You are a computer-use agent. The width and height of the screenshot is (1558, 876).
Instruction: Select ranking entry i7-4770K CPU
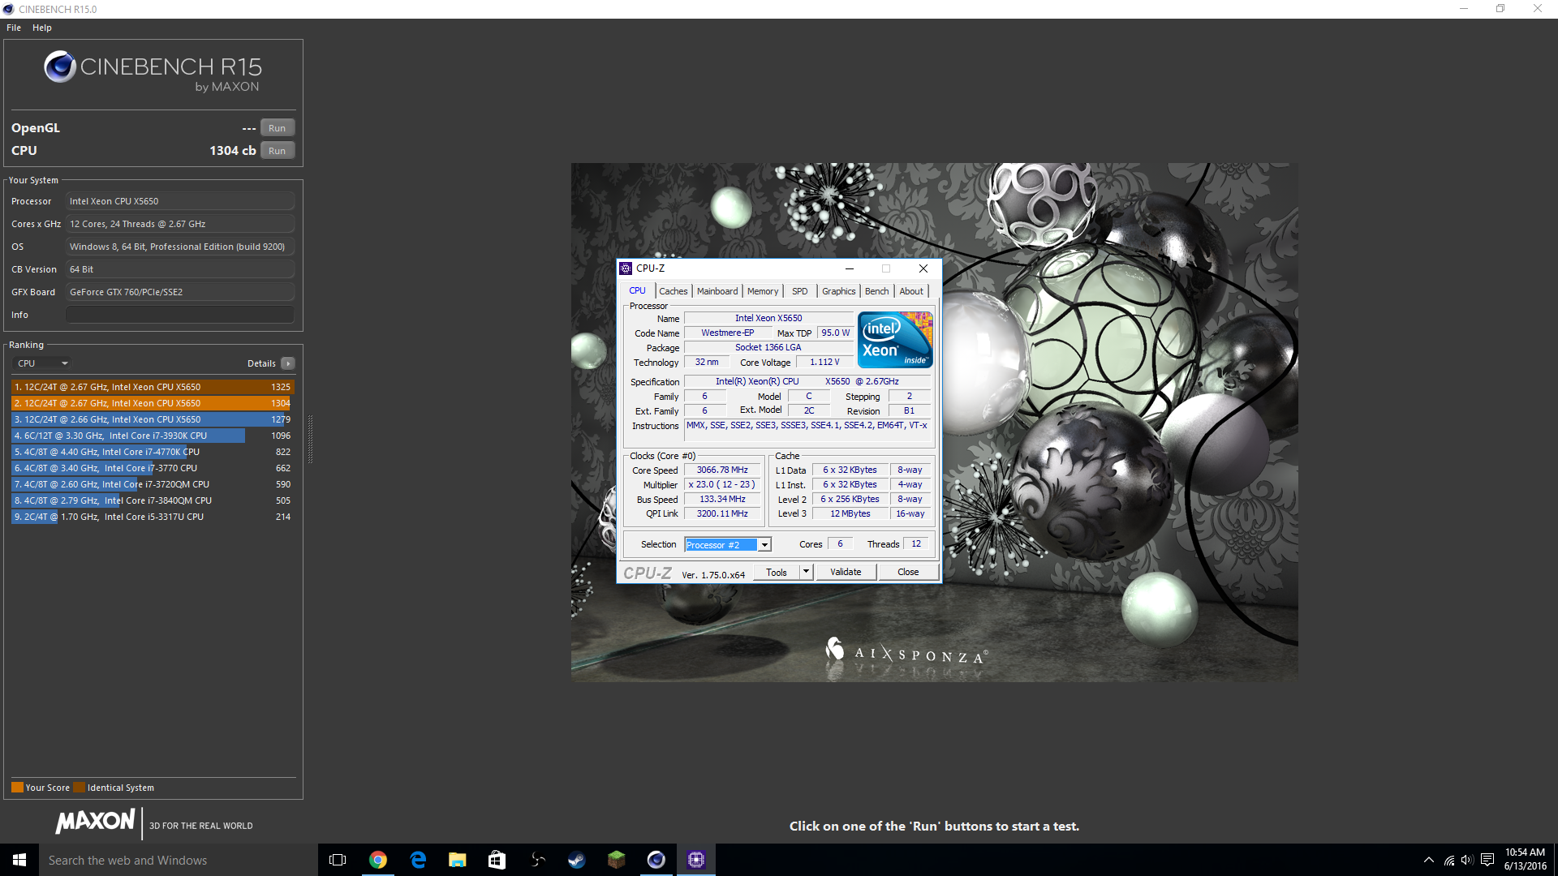click(153, 452)
